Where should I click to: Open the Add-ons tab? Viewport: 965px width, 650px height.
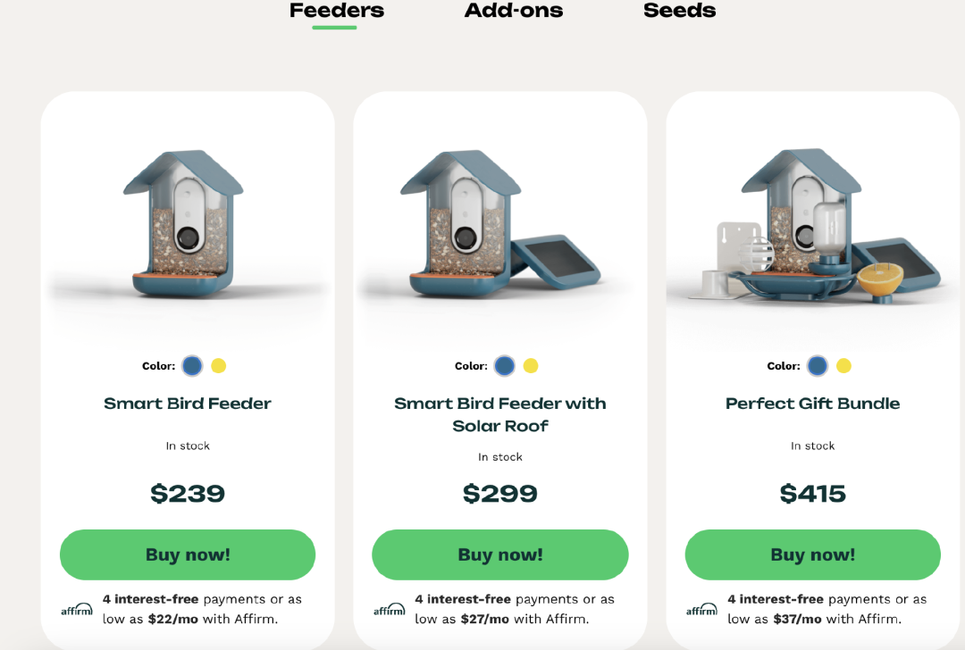(513, 11)
